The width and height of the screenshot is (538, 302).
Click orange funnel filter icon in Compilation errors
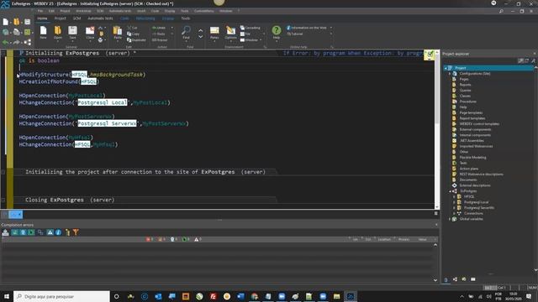tap(76, 232)
